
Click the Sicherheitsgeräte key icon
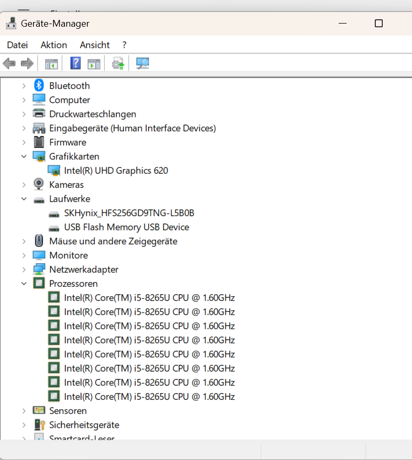click(x=39, y=424)
